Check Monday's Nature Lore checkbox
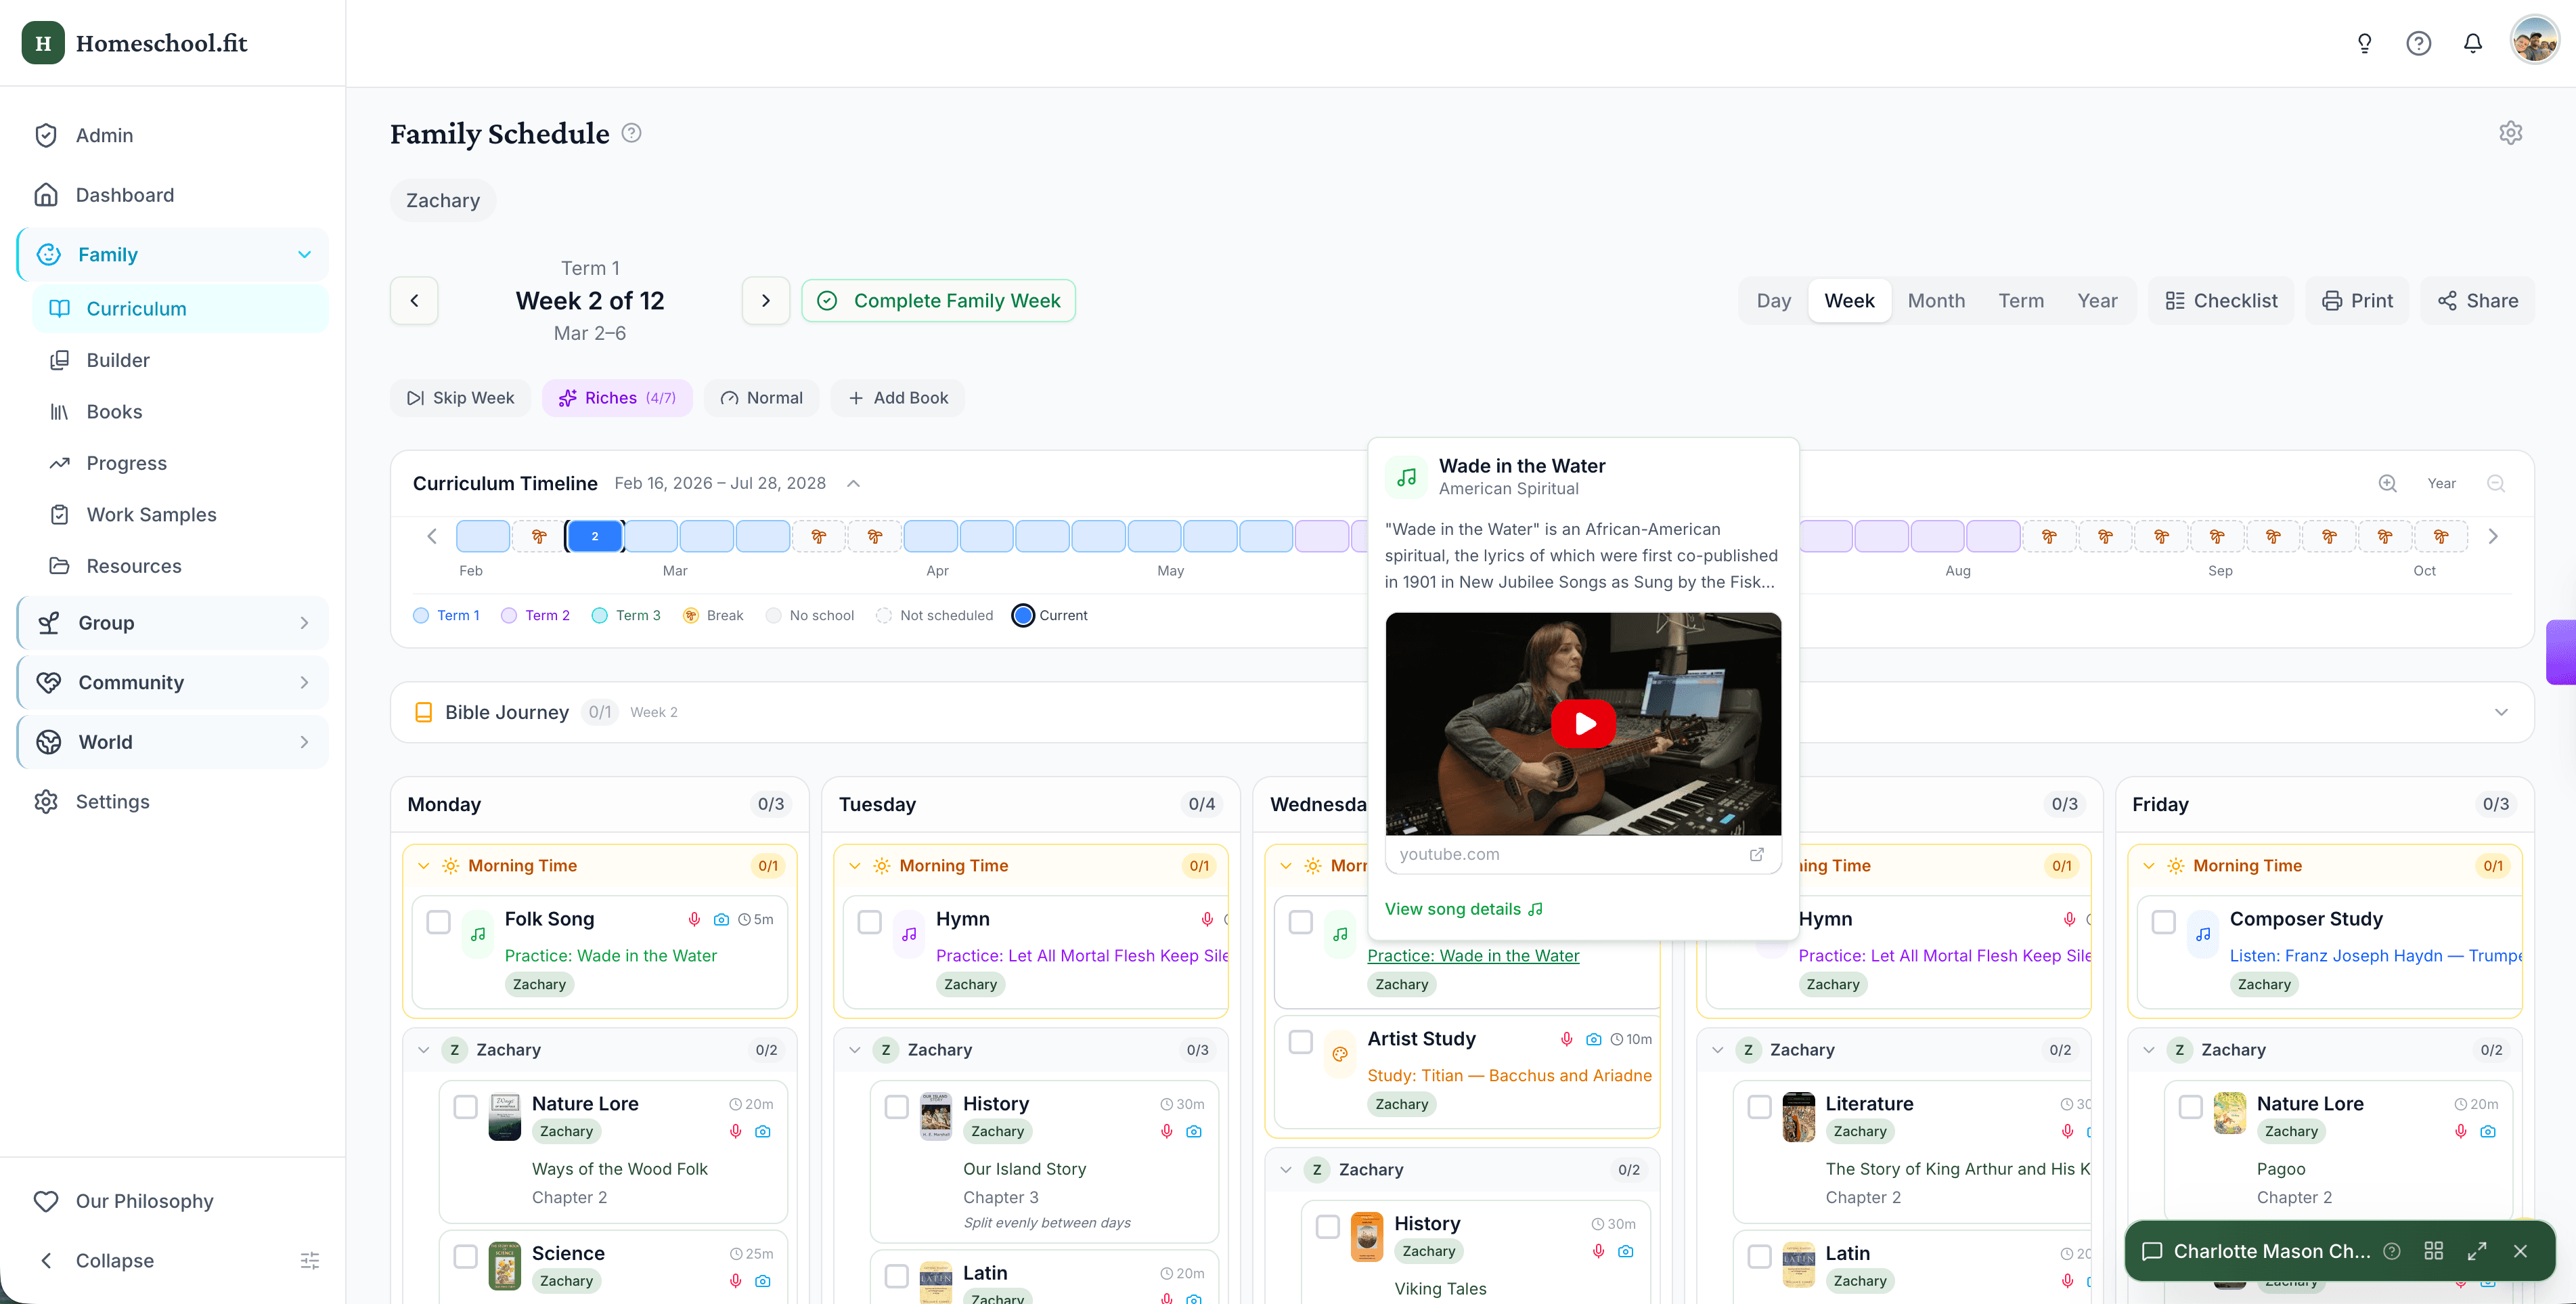This screenshot has width=2576, height=1304. click(x=465, y=1106)
